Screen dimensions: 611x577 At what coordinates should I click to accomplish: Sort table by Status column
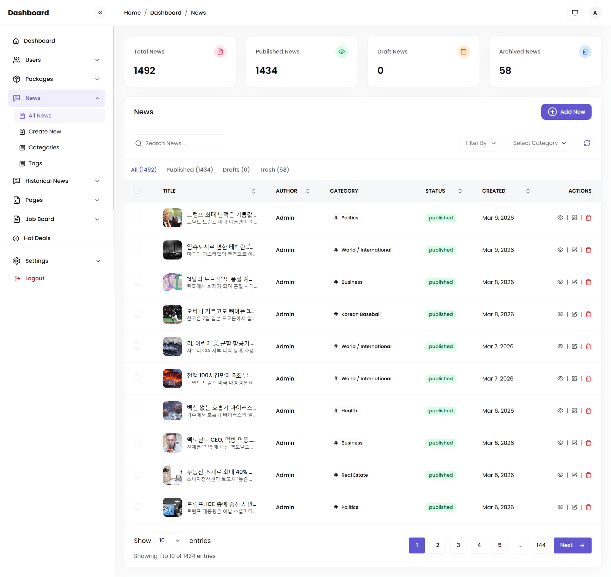tap(460, 191)
